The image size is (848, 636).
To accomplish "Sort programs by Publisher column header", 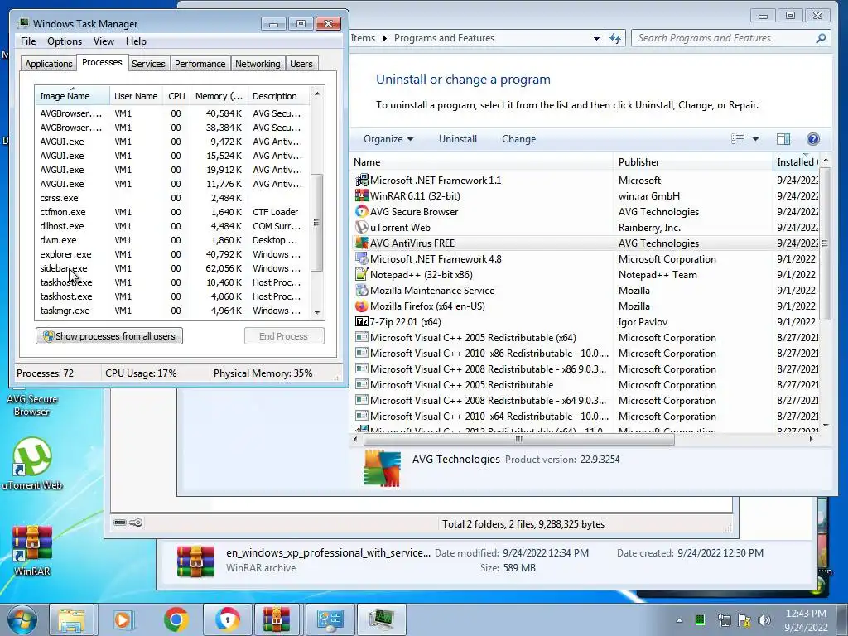I will [693, 161].
